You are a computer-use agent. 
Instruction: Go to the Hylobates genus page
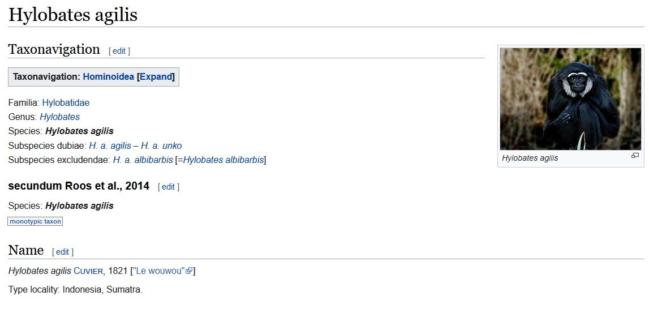[x=59, y=117]
